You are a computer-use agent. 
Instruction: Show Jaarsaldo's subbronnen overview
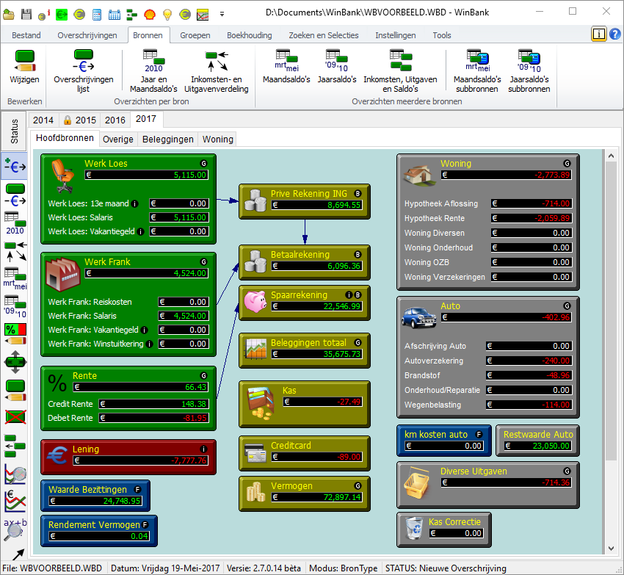529,71
